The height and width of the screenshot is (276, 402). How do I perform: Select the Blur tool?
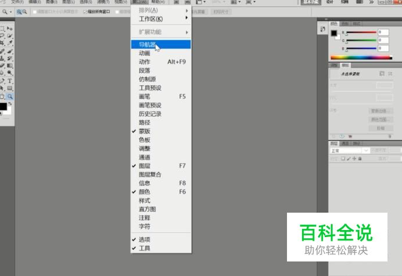[x=2, y=73]
